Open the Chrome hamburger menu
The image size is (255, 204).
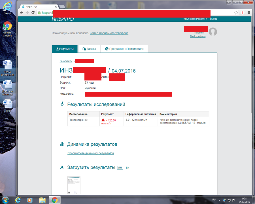[x=249, y=13]
